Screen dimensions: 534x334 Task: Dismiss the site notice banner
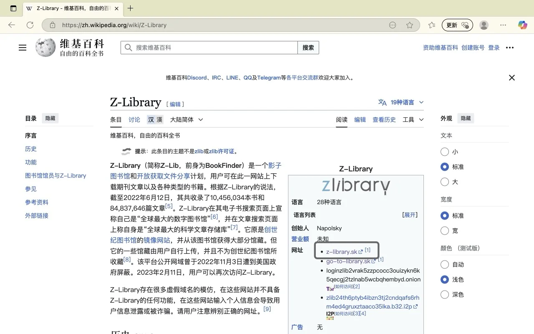coord(512,78)
